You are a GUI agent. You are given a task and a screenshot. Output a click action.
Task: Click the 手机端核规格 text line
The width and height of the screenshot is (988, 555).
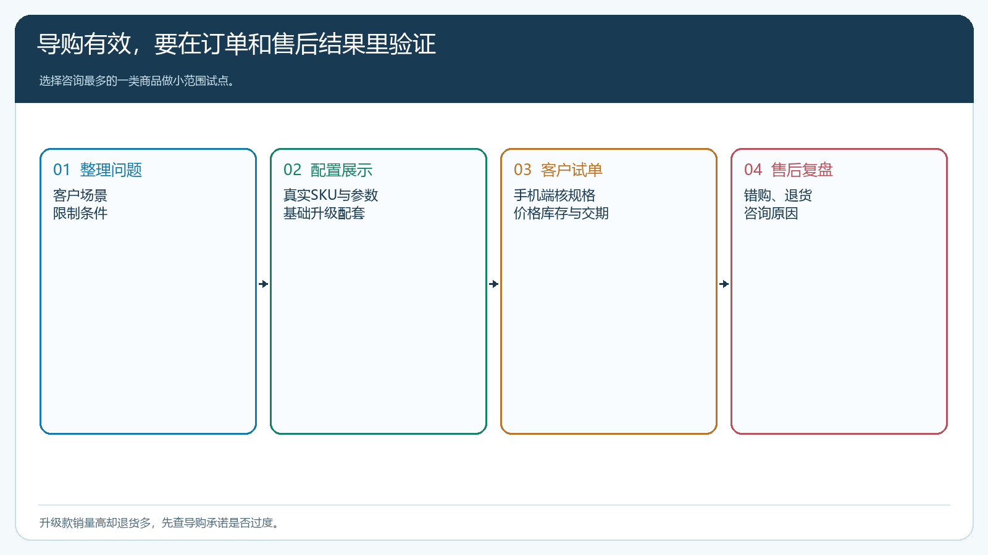coord(555,195)
